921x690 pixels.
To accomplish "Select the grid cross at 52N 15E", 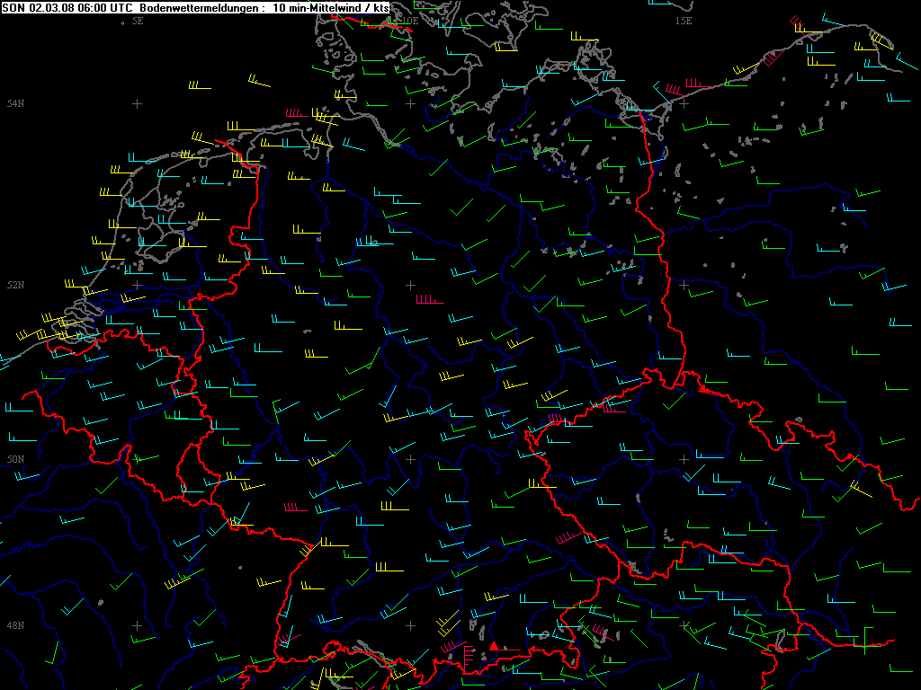I will point(684,285).
